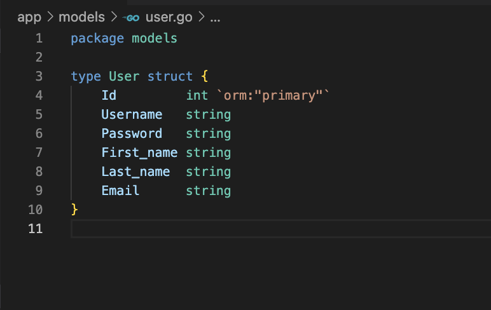Open the '...' breadcrumb symbol segment
491x310 pixels.
click(x=215, y=20)
